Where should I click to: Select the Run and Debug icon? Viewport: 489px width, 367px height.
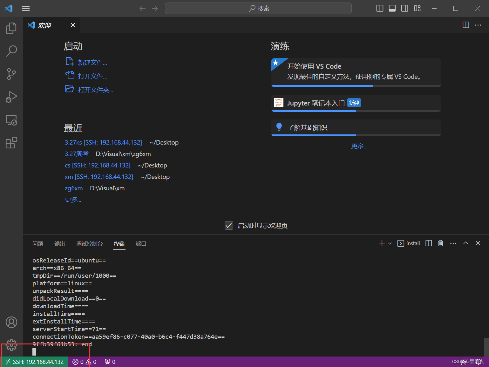coord(11,97)
